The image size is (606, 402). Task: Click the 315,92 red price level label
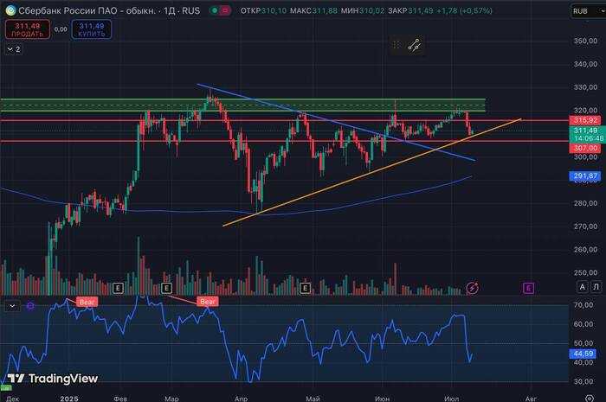[583, 120]
